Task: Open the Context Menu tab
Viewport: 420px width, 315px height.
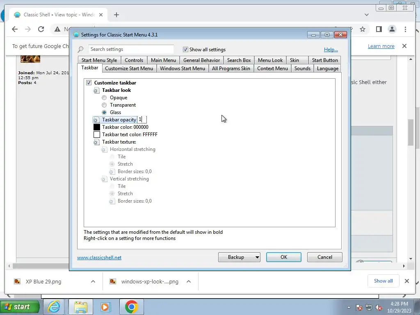Action: pyautogui.click(x=273, y=68)
